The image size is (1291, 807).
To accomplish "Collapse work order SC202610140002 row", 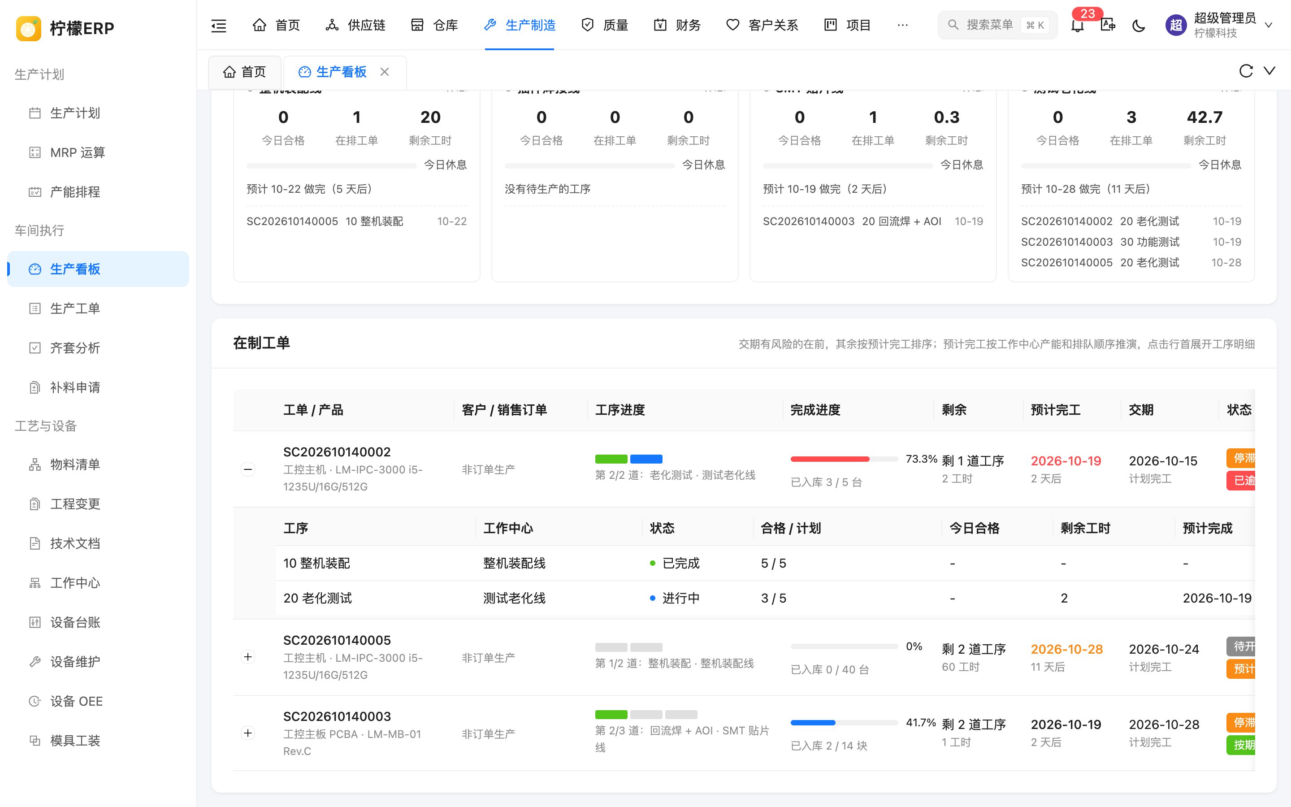I will click(x=248, y=469).
